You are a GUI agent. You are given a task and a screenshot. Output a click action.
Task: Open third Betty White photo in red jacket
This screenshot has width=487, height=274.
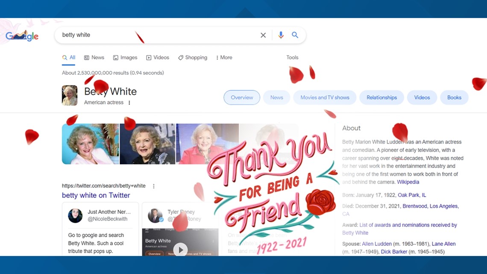207,144
